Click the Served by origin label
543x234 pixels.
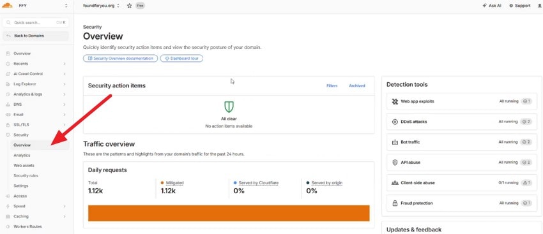[327, 183]
